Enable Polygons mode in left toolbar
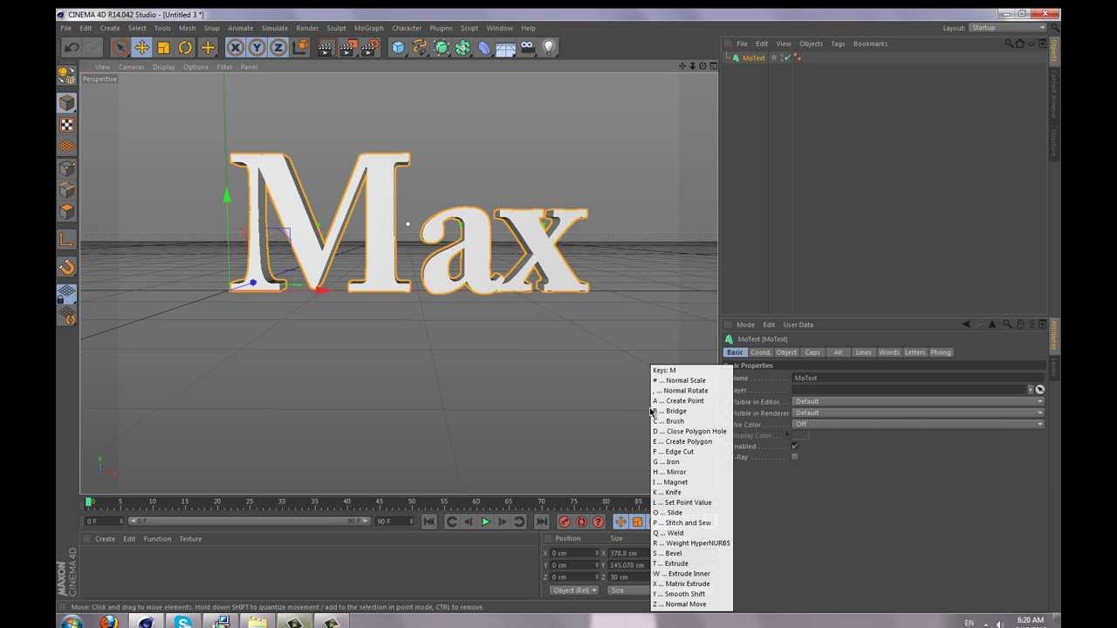 (x=67, y=212)
